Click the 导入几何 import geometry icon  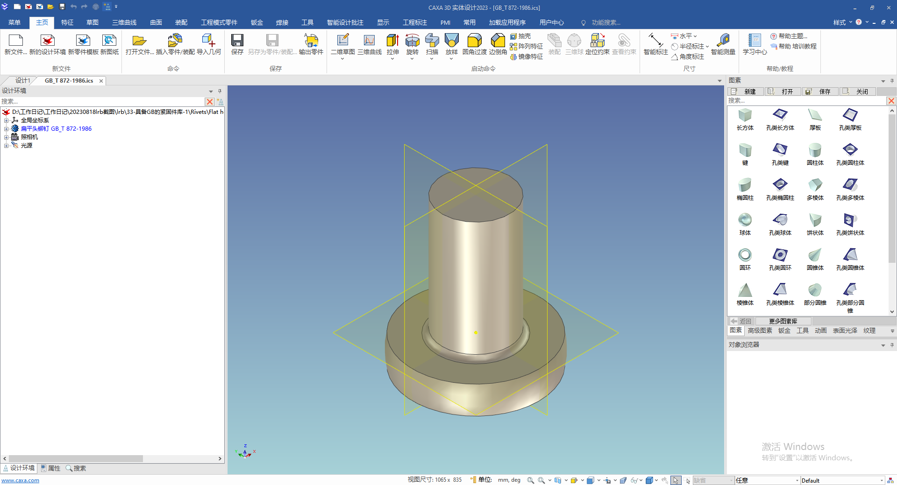(208, 44)
